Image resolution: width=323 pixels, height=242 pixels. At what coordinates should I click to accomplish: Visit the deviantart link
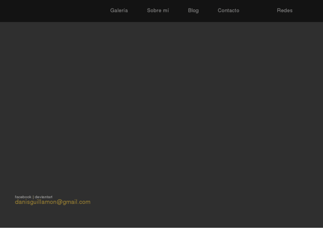(x=44, y=197)
